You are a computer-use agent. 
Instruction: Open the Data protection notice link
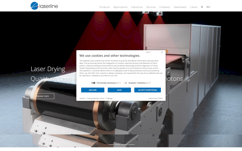[x=96, y=98]
